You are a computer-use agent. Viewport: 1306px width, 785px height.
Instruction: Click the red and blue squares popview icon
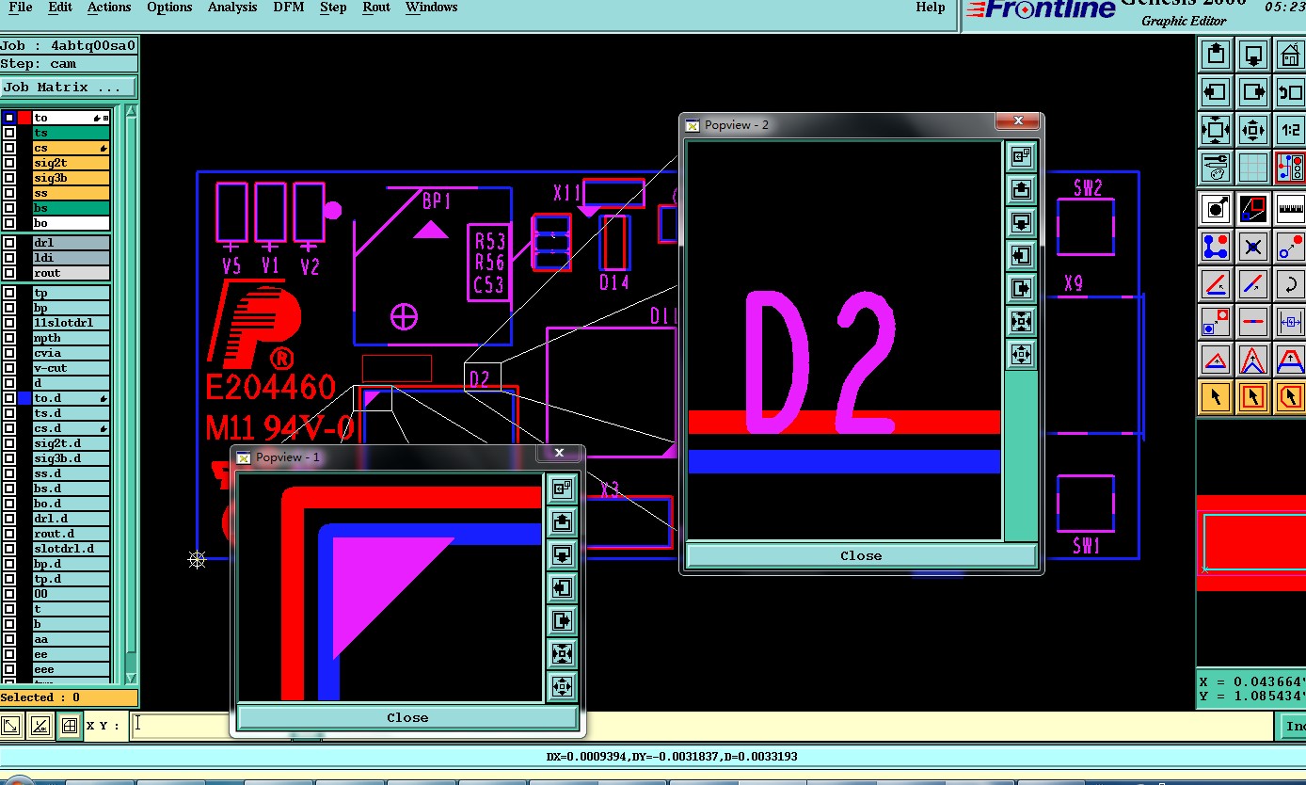tap(1253, 208)
